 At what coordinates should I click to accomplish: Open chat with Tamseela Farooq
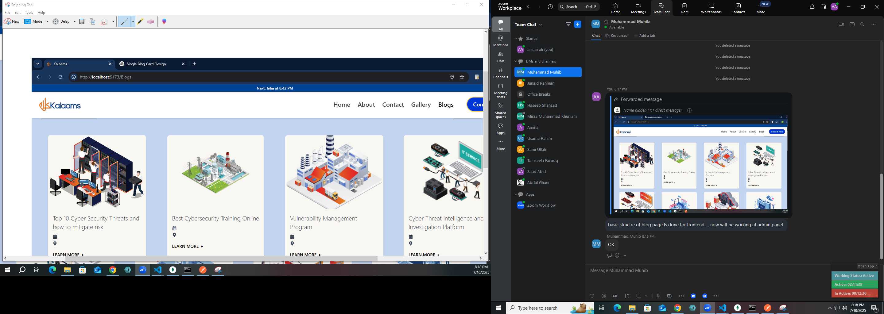pos(548,160)
